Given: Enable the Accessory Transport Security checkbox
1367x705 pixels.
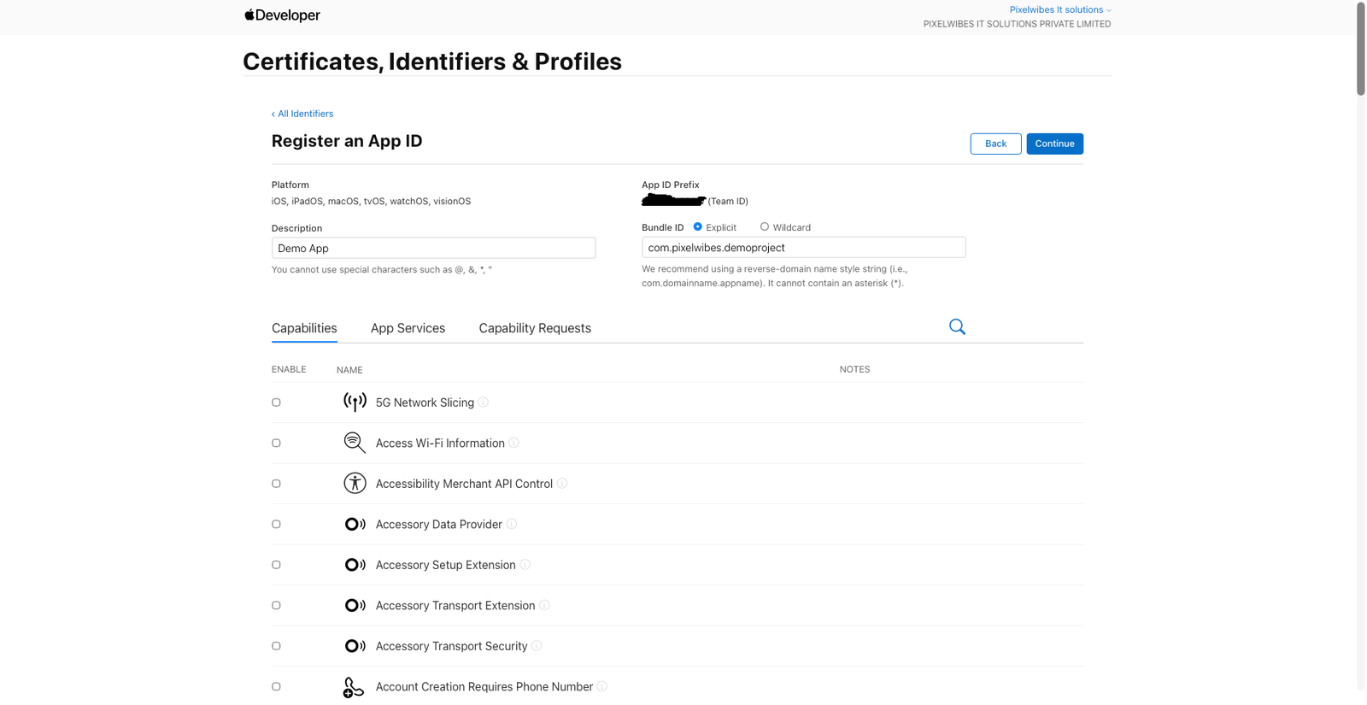Looking at the screenshot, I should pyautogui.click(x=276, y=646).
